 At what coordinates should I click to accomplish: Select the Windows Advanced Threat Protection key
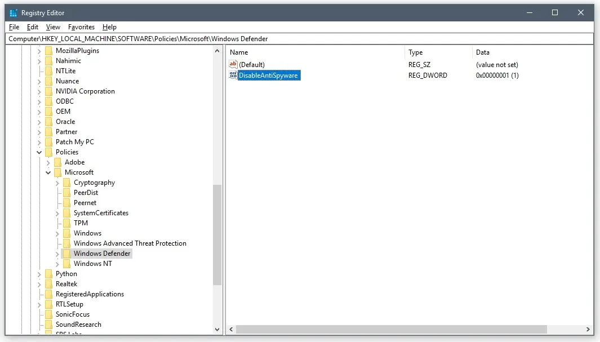[x=130, y=243]
